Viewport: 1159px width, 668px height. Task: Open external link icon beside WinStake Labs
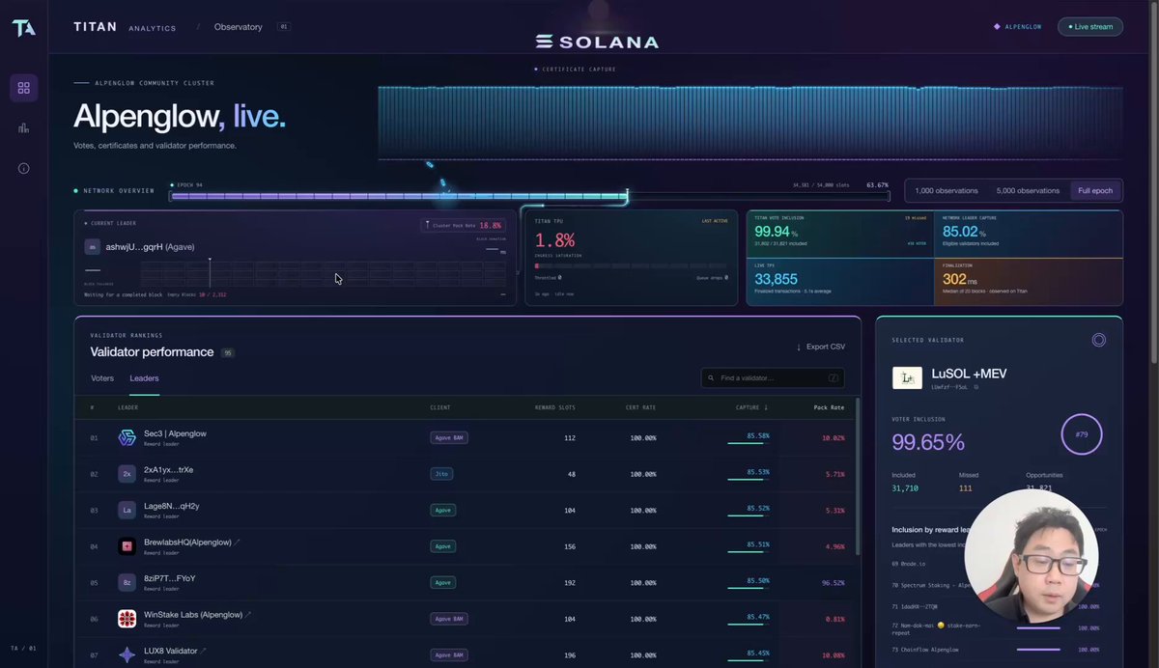248,615
